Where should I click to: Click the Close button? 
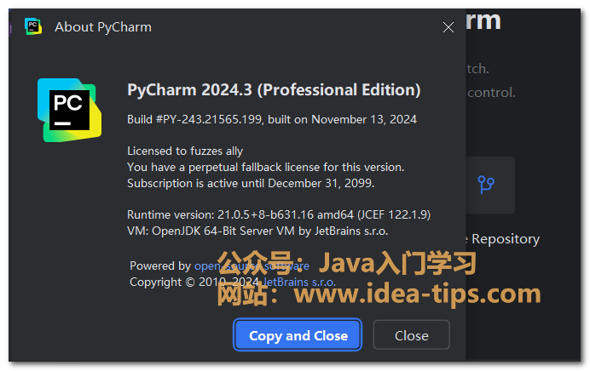[411, 335]
